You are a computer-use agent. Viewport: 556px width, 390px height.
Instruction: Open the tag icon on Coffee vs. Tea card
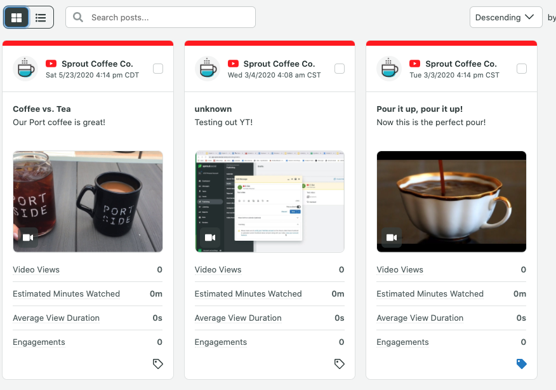click(157, 363)
